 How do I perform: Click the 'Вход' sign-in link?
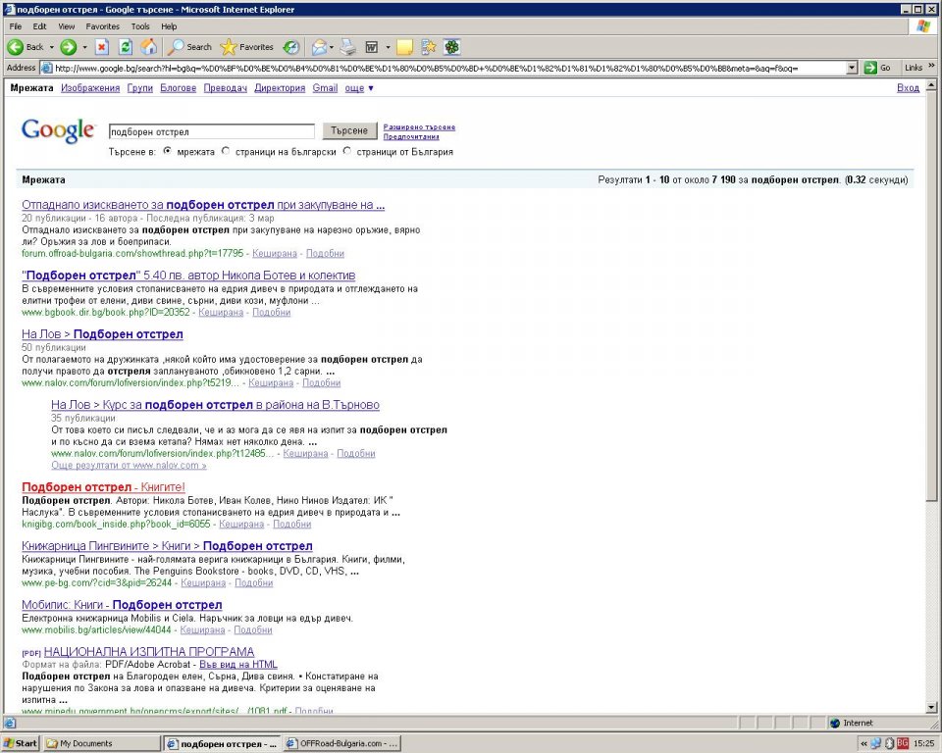908,88
